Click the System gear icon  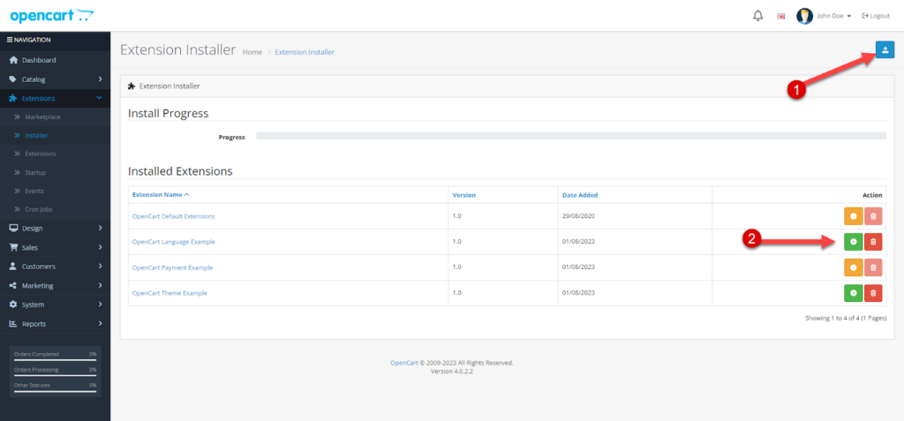click(x=13, y=304)
